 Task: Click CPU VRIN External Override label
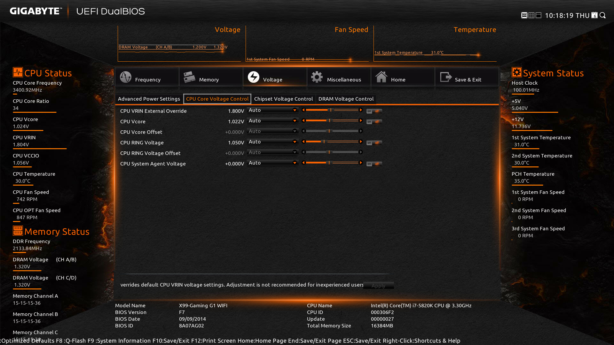click(x=153, y=111)
